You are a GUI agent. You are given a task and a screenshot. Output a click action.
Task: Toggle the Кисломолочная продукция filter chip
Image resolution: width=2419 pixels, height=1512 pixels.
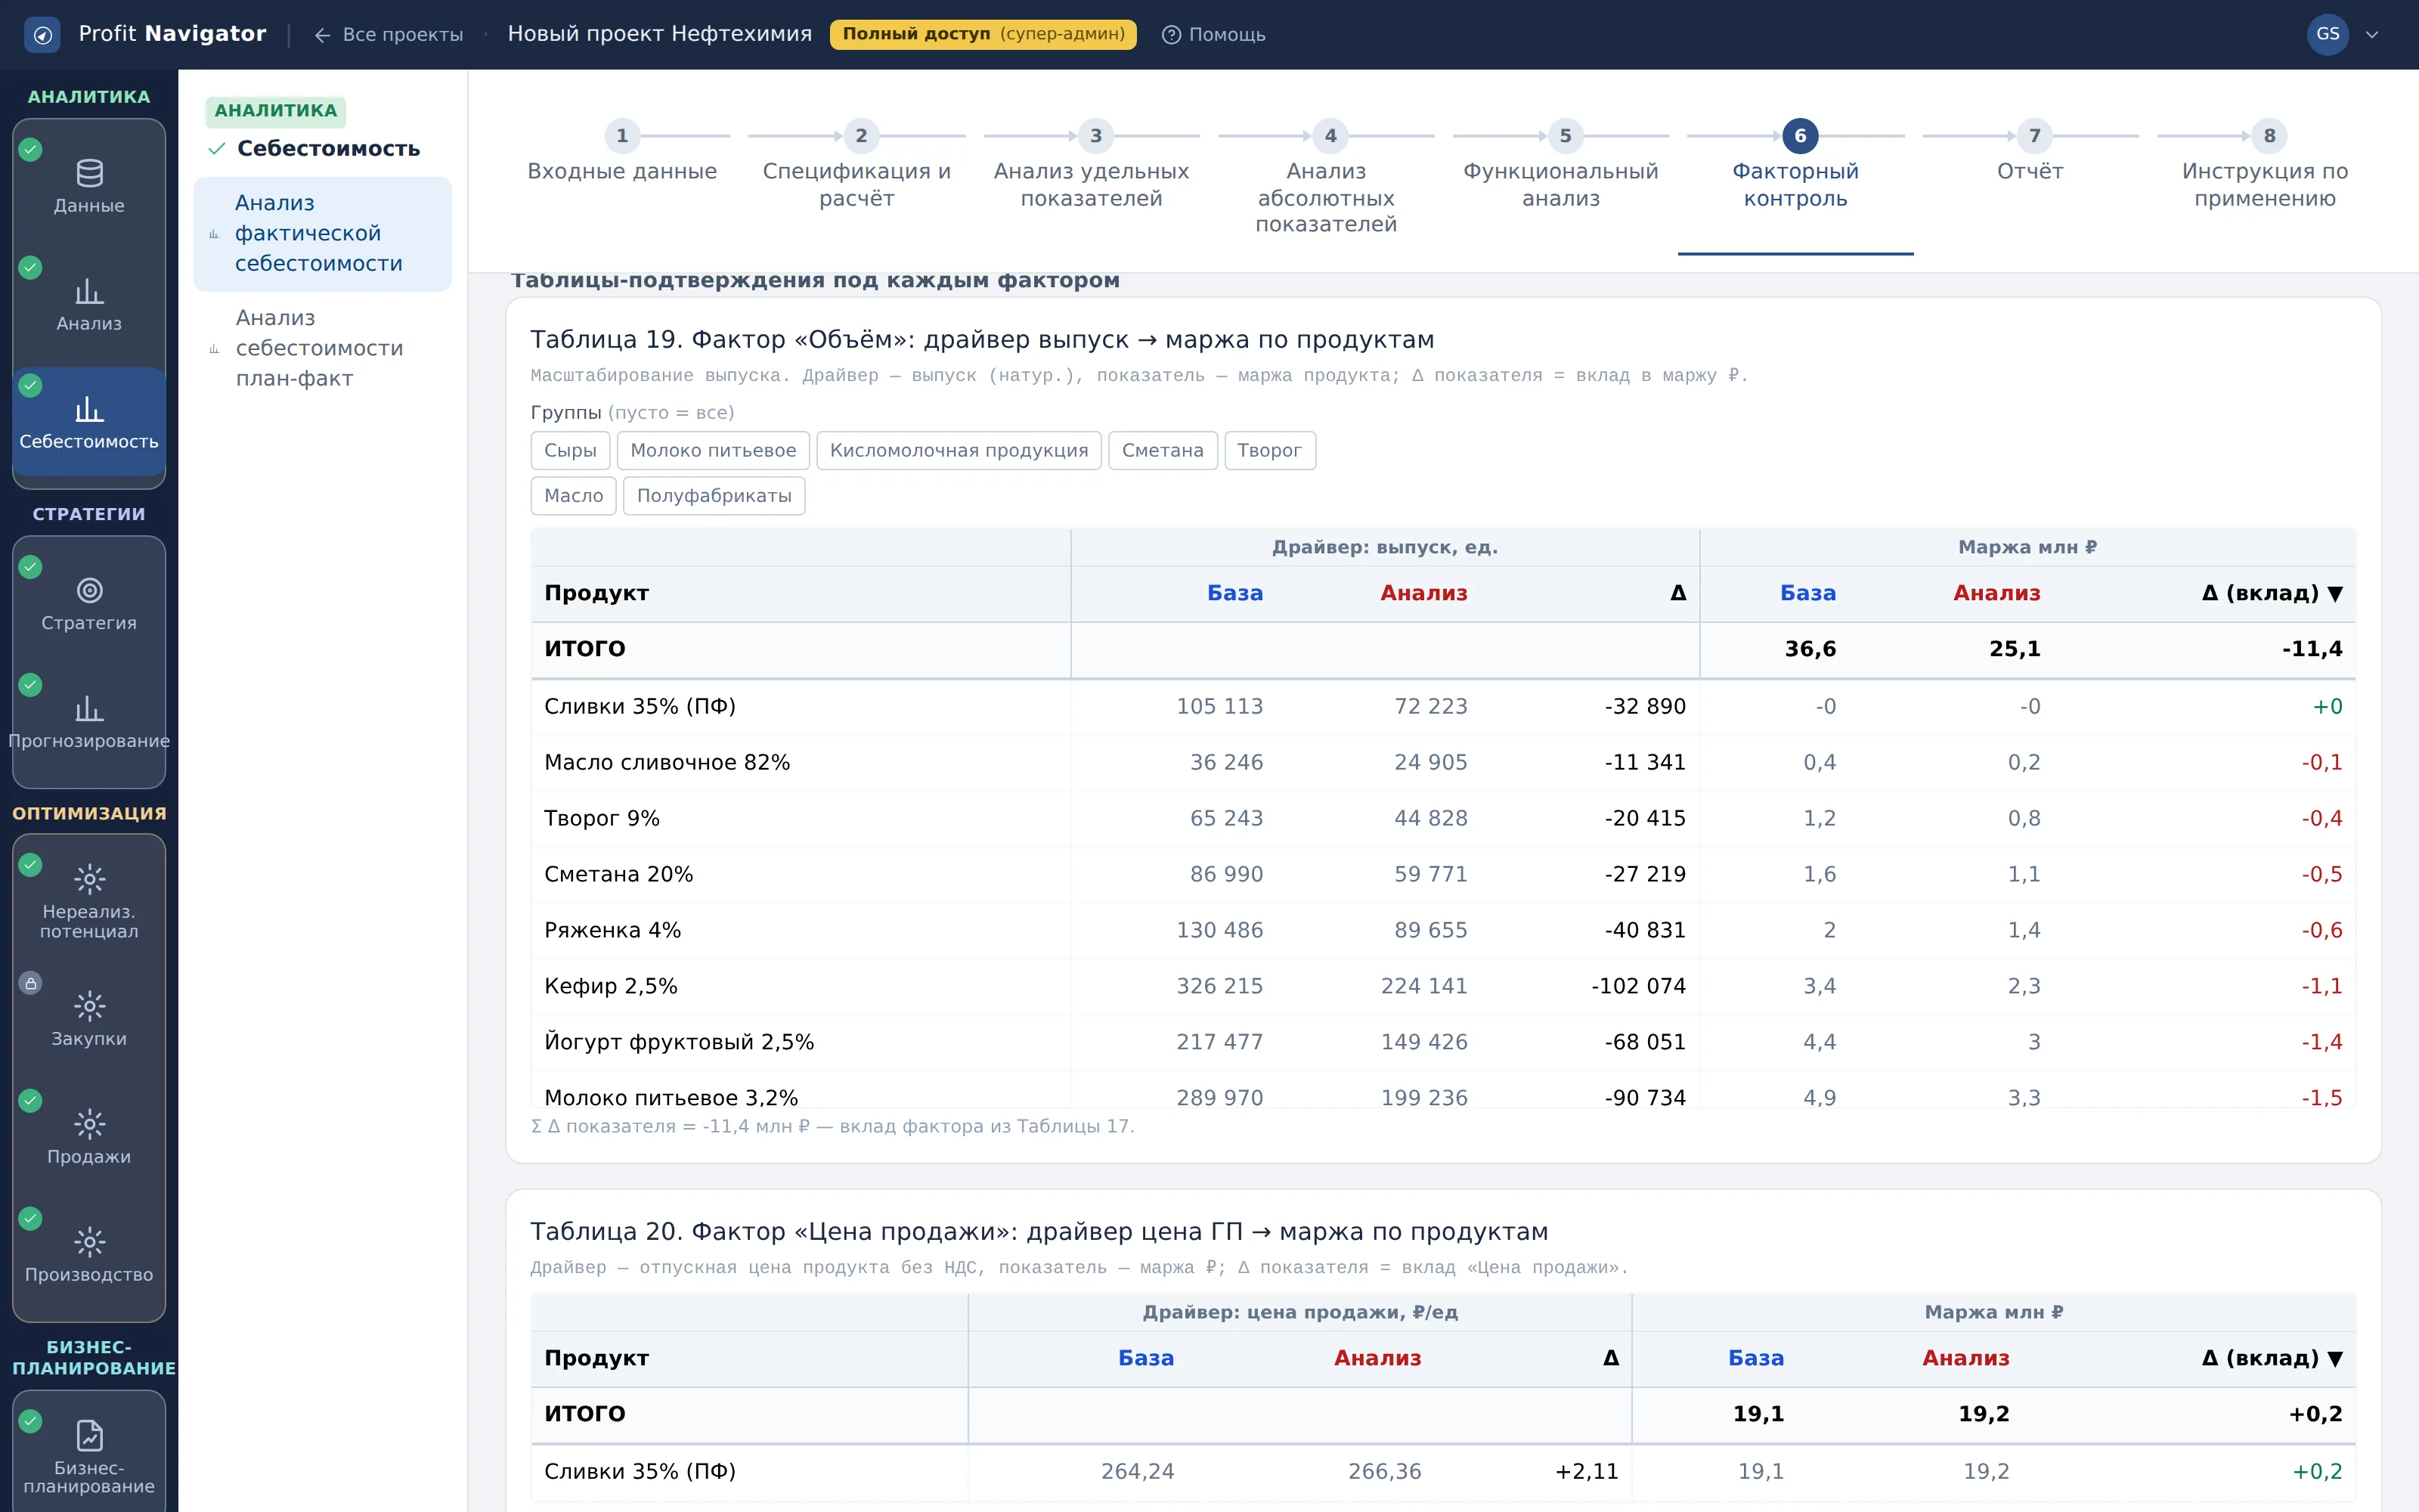click(959, 451)
